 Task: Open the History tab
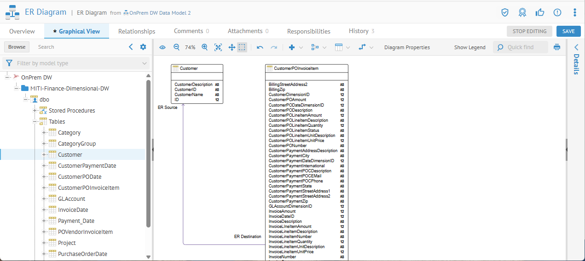[x=361, y=31]
